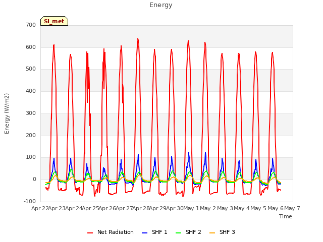Click the Apr 25 x-axis label
This screenshot has width=323, height=242.
(91, 208)
